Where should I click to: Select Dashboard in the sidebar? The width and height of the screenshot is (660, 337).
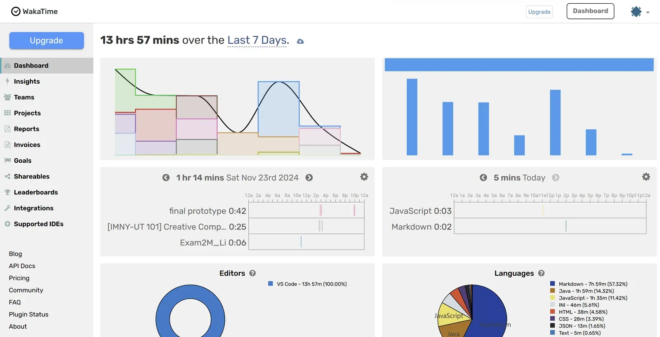pyautogui.click(x=47, y=66)
